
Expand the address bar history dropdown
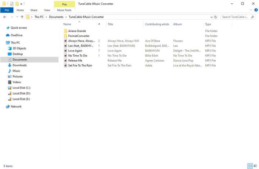pos(211,17)
